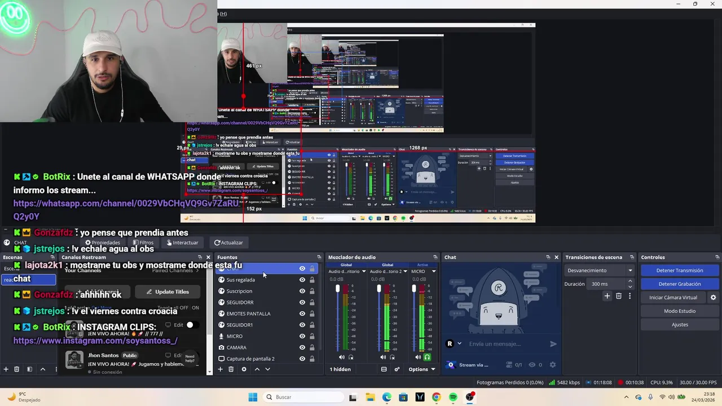The height and width of the screenshot is (406, 722).
Task: Adjust MICRO volume fader
Action: click(x=414, y=289)
